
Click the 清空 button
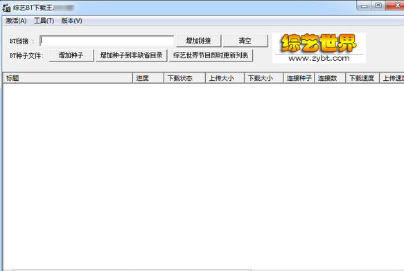point(245,41)
